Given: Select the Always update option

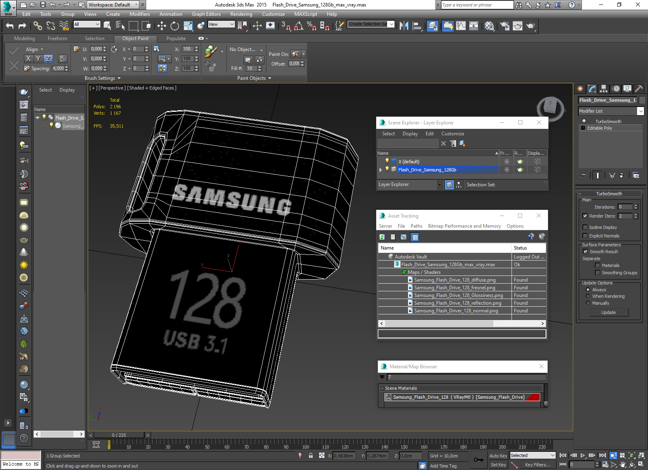Looking at the screenshot, I should click(x=588, y=290).
